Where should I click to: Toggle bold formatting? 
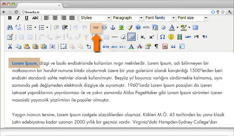10,18
